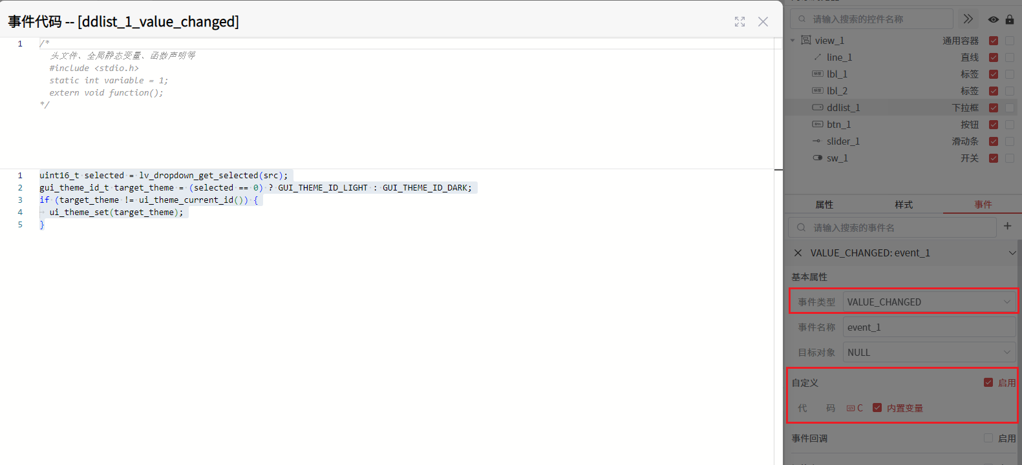Click the double-chevron icon beside widget search

968,19
